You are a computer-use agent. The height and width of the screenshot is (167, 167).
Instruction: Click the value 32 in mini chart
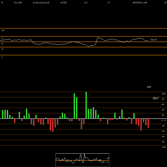tap(108, 158)
